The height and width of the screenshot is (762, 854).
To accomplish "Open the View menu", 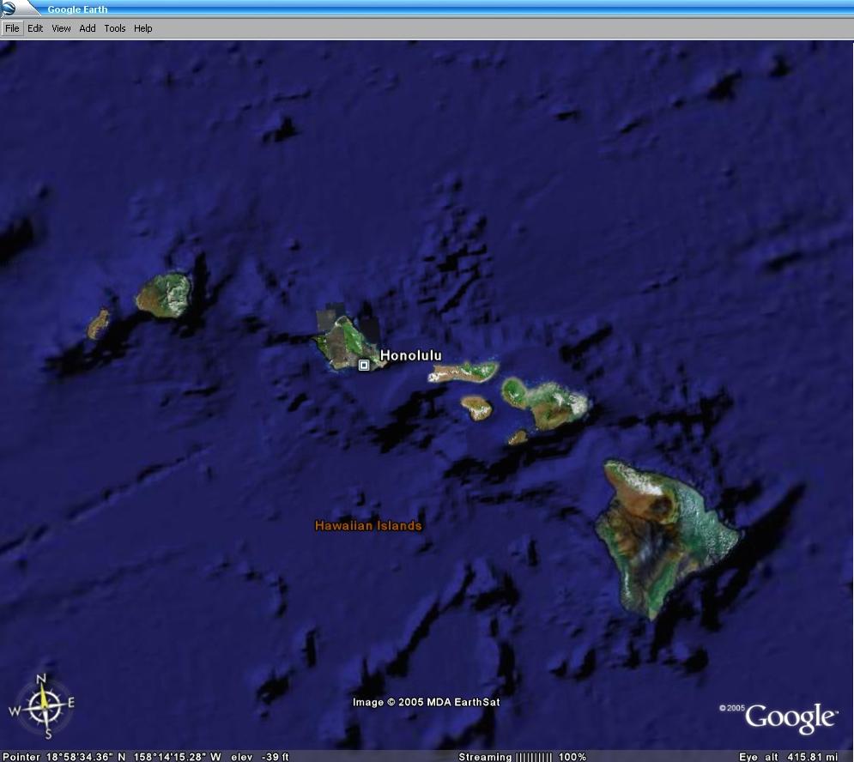I will (61, 28).
